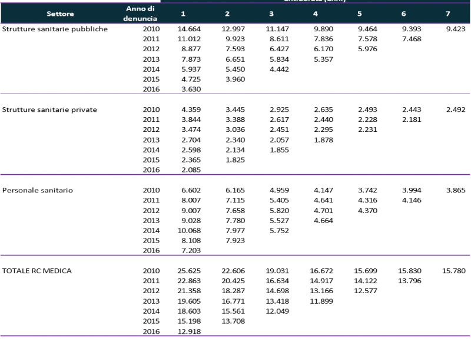Click the cell with value 14.664
Viewport: 471px width, 342px height.
click(x=190, y=29)
